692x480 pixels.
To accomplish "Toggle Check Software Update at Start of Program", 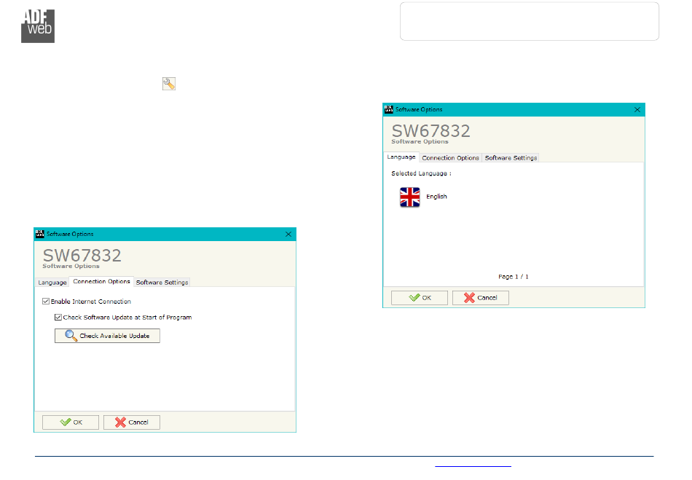I will (58, 317).
